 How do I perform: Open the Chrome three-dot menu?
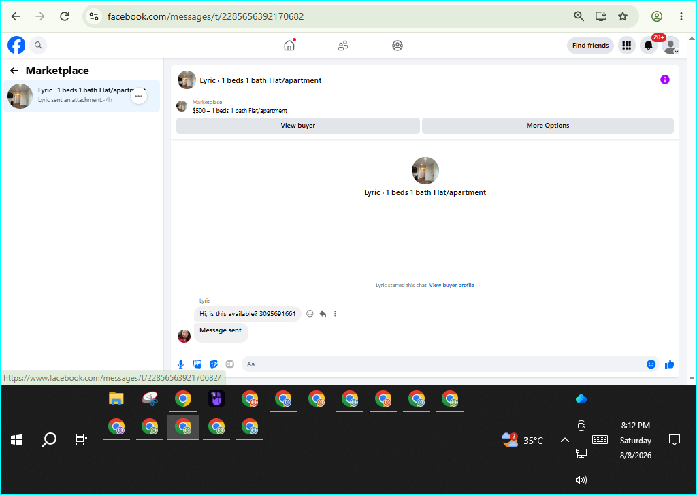681,16
